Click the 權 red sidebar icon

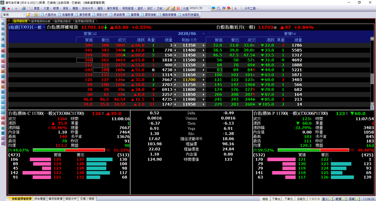3,51
